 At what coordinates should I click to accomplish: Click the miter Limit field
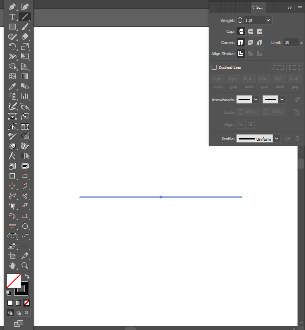tap(291, 42)
